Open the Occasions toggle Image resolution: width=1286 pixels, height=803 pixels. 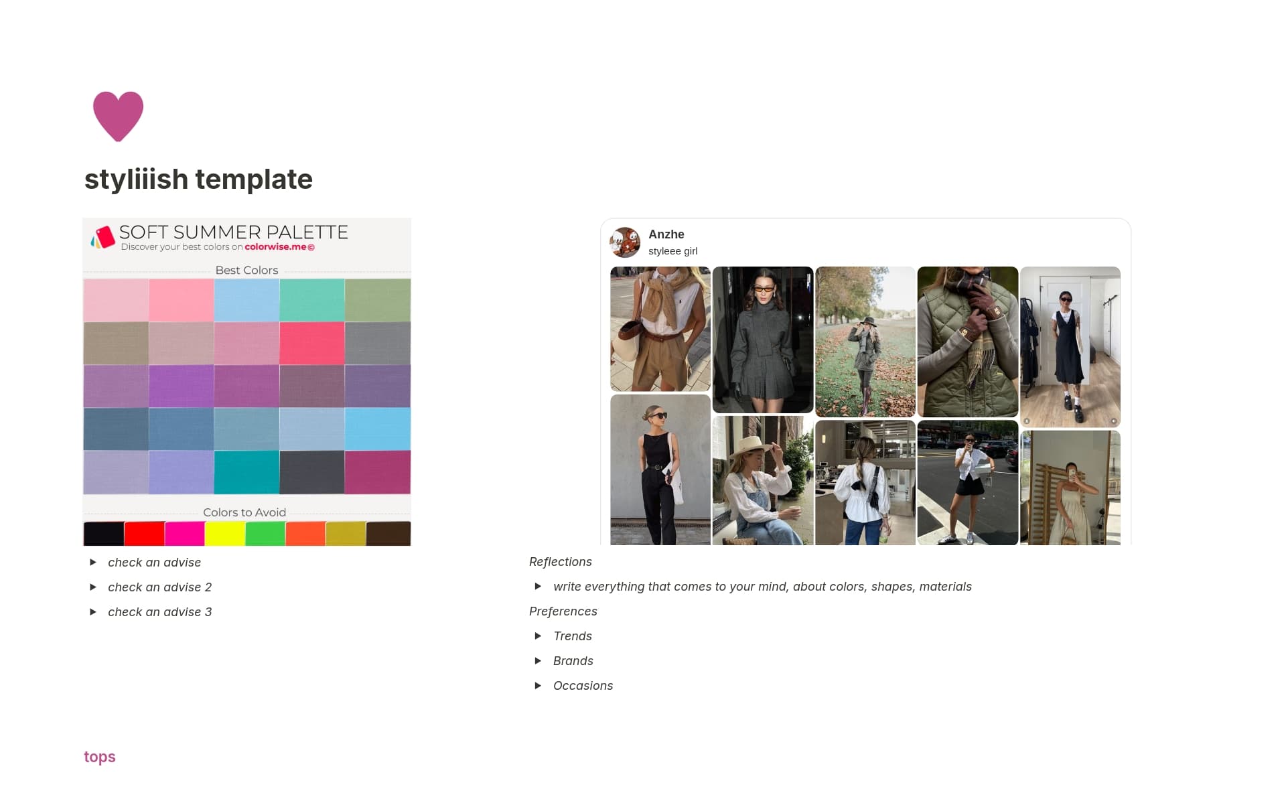click(538, 686)
